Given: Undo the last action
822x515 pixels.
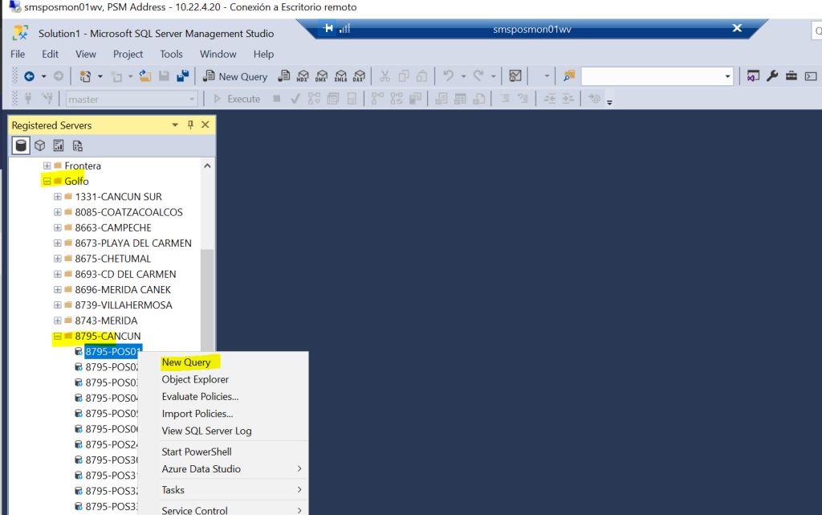Looking at the screenshot, I should 448,76.
